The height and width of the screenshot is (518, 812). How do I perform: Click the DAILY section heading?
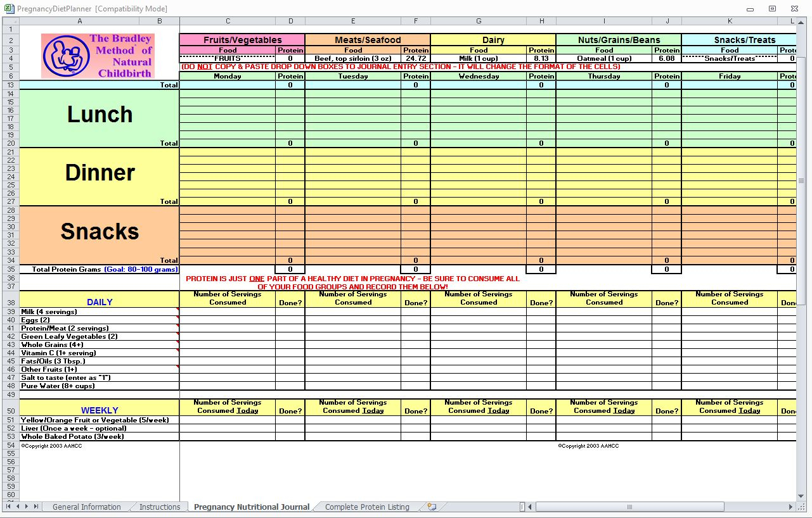100,302
